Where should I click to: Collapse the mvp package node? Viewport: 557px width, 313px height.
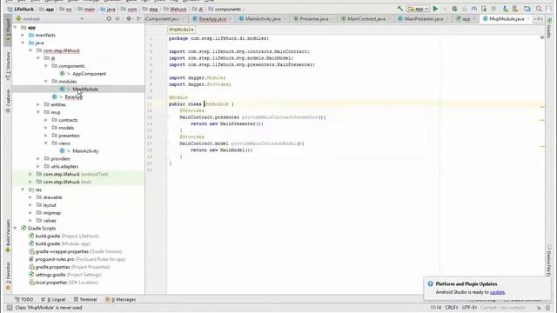tap(38, 112)
